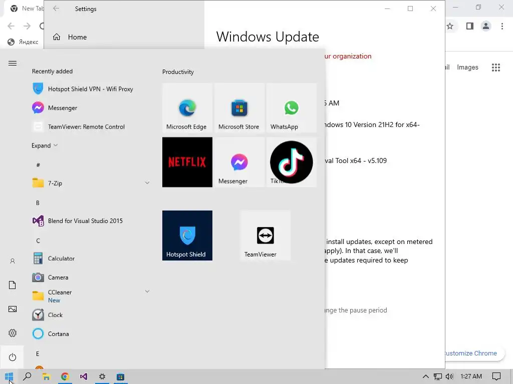Open taskbar Search magnifier
The width and height of the screenshot is (513, 384).
click(x=28, y=376)
